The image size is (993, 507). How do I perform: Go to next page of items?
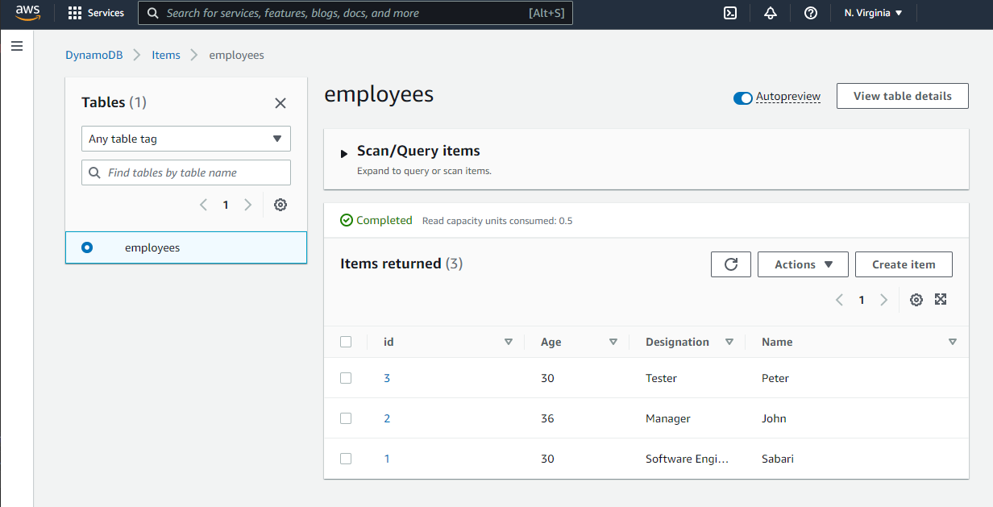click(884, 300)
